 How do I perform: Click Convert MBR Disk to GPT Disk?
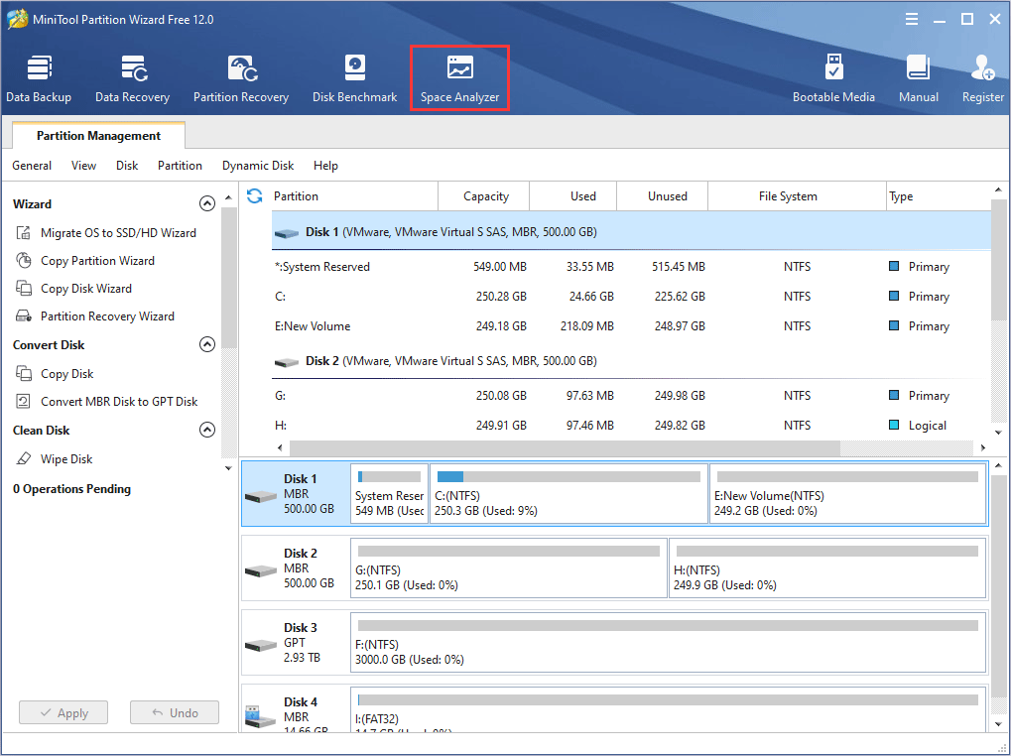click(x=119, y=401)
